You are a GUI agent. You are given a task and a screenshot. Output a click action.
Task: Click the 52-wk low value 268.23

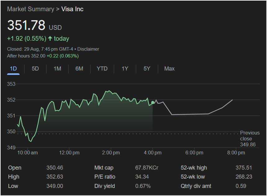click(x=244, y=177)
